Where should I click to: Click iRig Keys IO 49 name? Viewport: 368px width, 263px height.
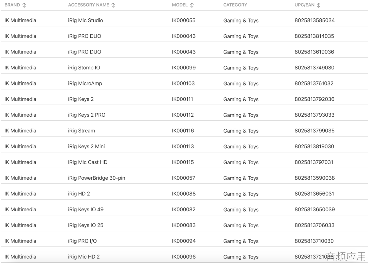point(86,209)
